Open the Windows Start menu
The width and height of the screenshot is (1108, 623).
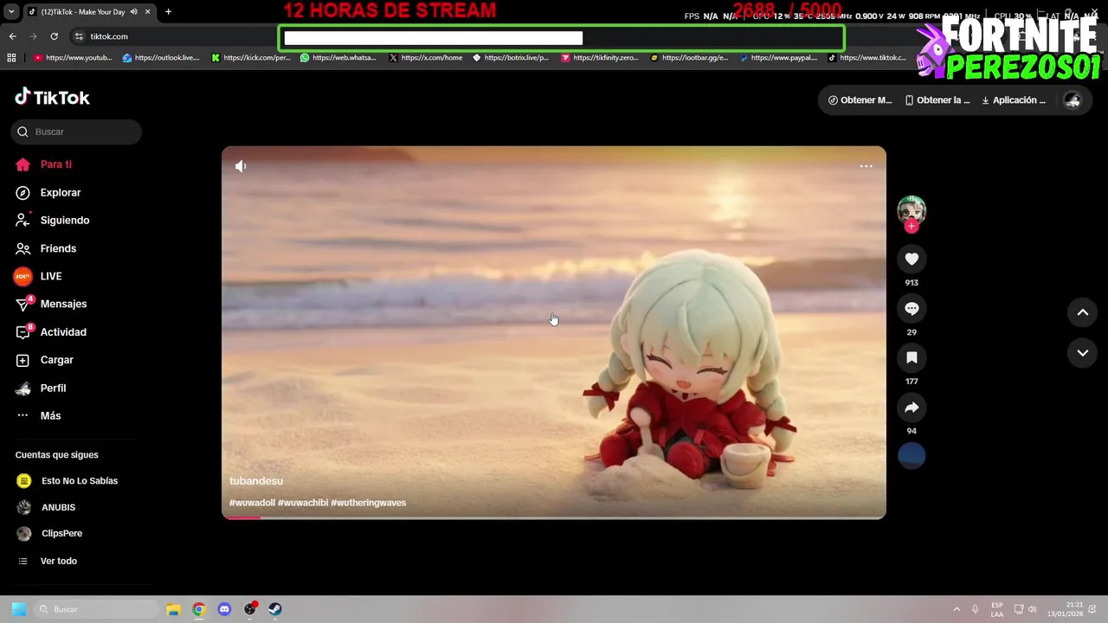coord(18,609)
